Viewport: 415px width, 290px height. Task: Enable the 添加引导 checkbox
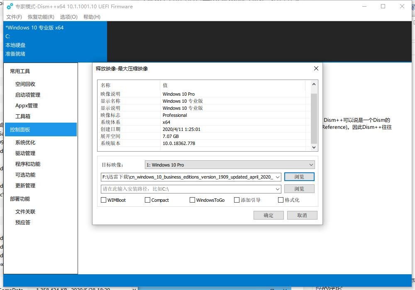[237, 200]
